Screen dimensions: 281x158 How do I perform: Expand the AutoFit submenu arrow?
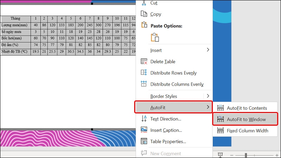pos(208,107)
